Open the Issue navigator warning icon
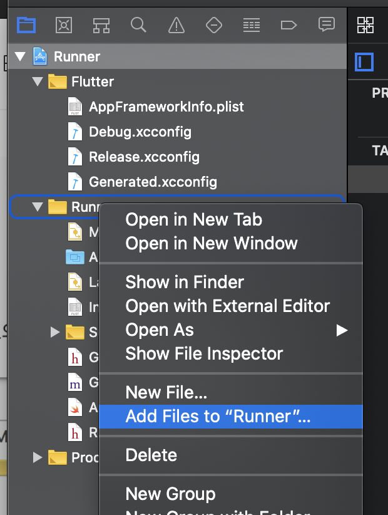This screenshot has height=515, width=388. tap(176, 25)
